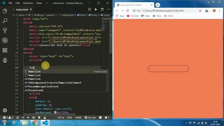The width and height of the screenshot is (224, 126).
Task: Click the Open Changes icon in editor toolbar
Action: point(90,9)
